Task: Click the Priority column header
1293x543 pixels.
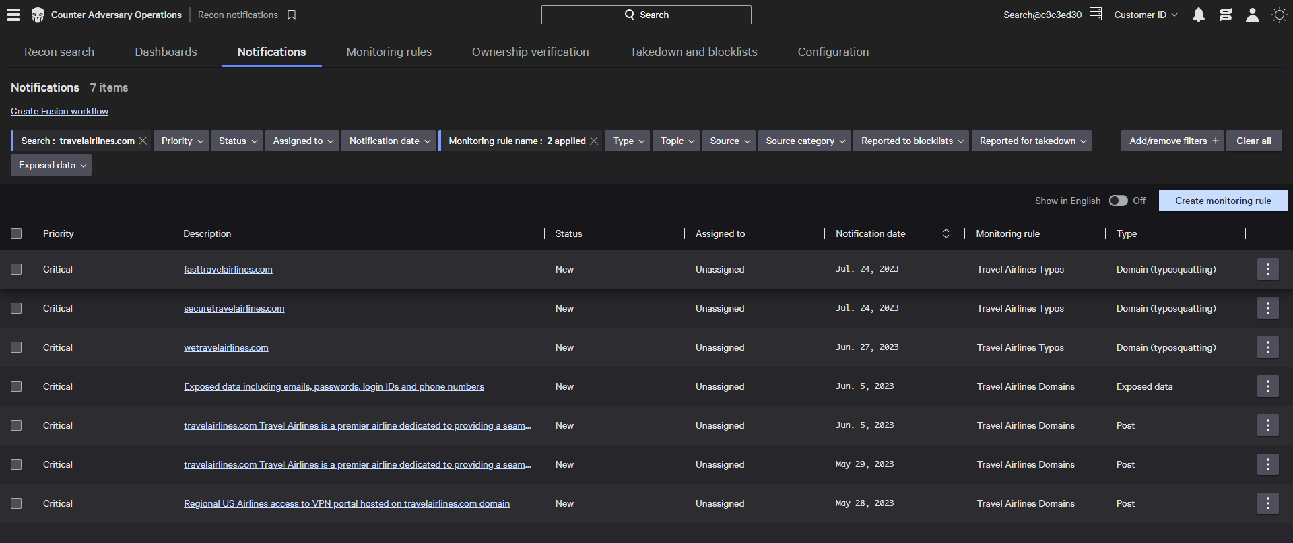Action: tap(58, 233)
